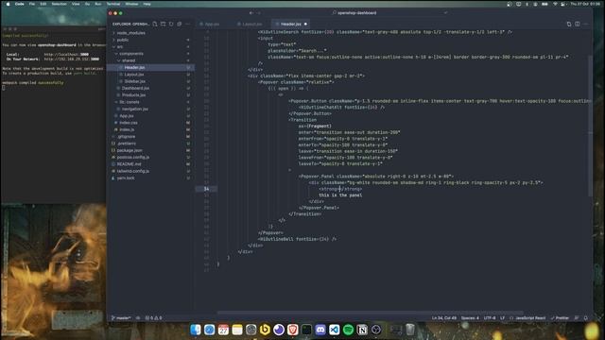Refresh the Explorer file tree
The height and width of the screenshot is (340, 605).
[x=171, y=24]
